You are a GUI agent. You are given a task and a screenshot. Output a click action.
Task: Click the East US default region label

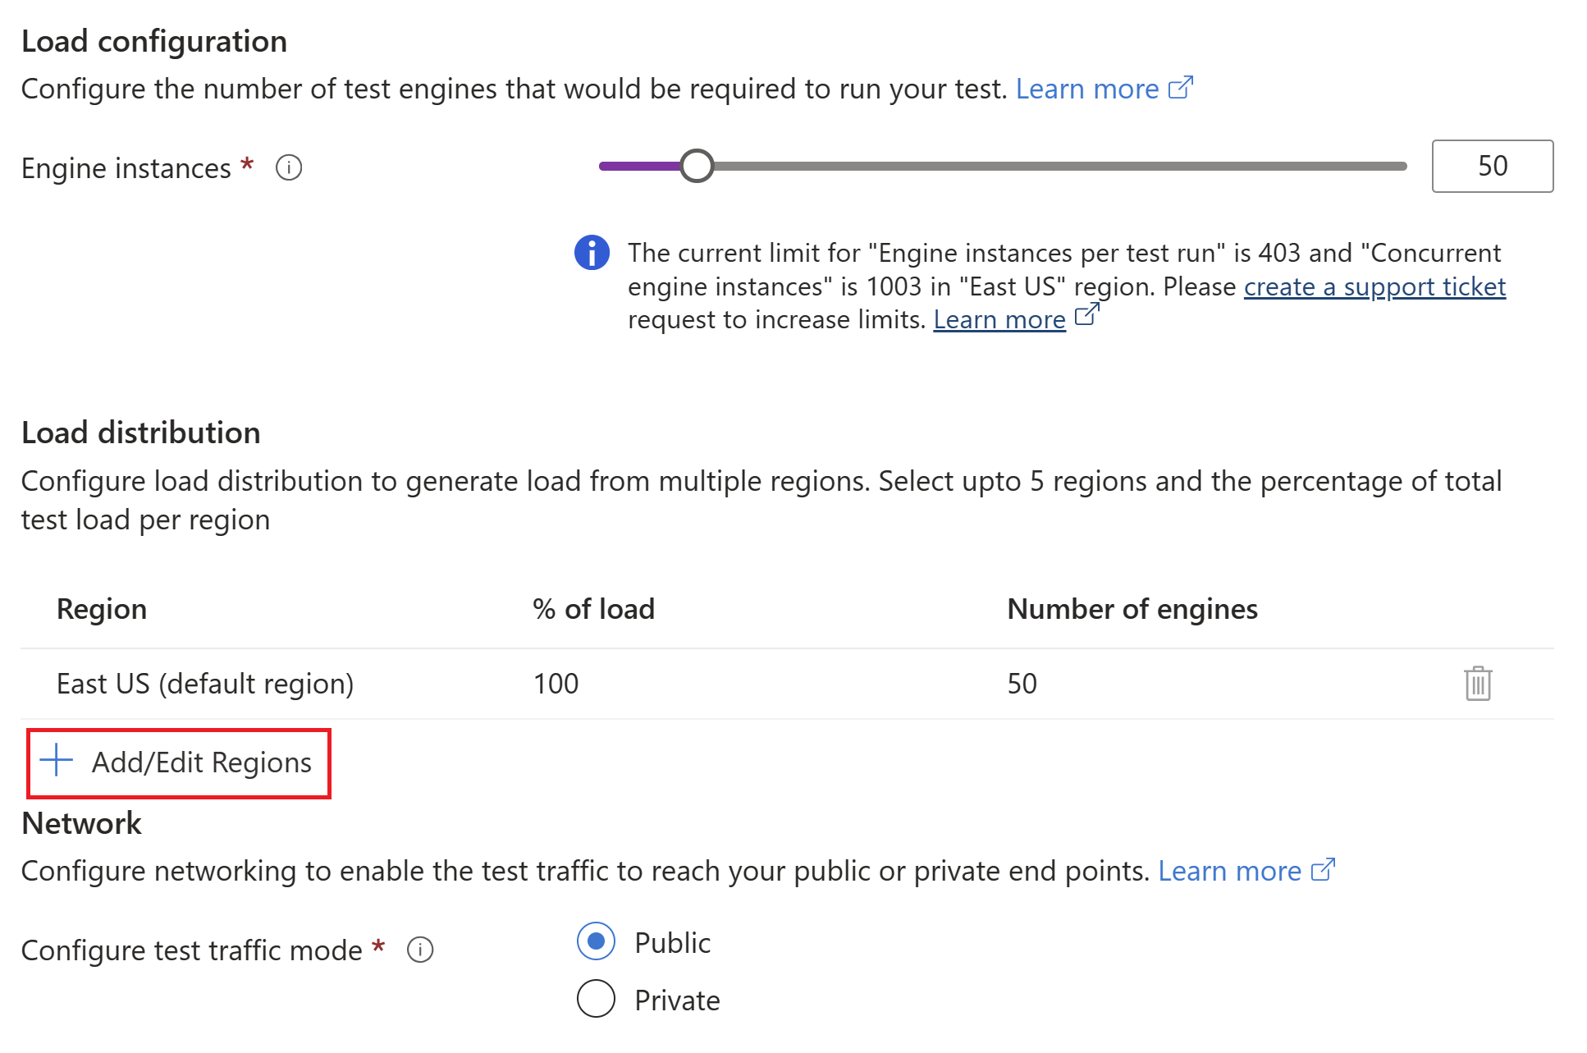coord(204,683)
